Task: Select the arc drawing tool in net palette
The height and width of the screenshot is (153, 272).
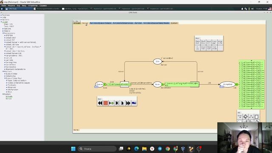Action: [x=251, y=116]
